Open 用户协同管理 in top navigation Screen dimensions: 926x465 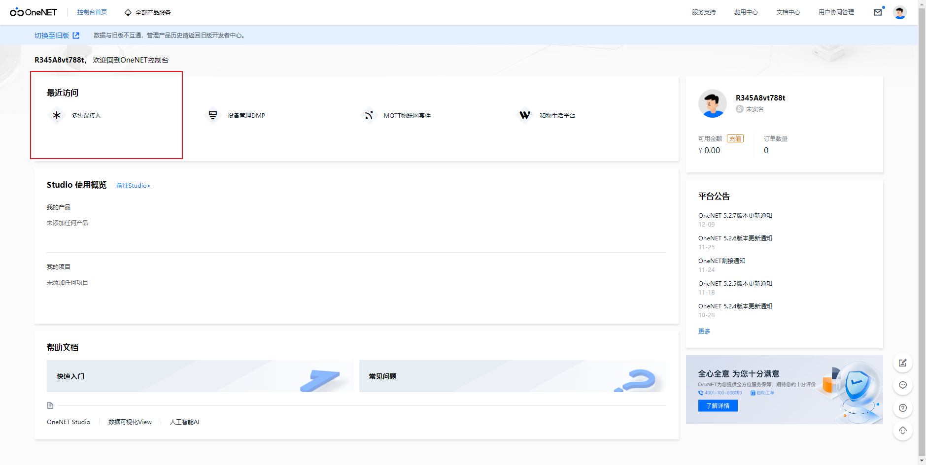tap(836, 12)
